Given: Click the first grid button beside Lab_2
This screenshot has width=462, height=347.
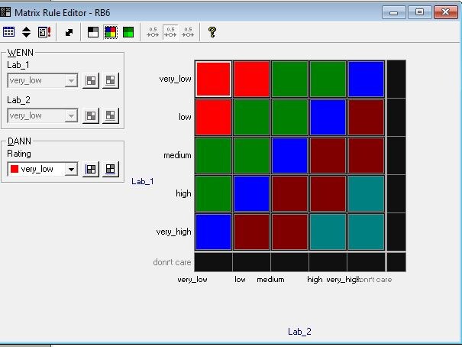Looking at the screenshot, I should (91, 115).
